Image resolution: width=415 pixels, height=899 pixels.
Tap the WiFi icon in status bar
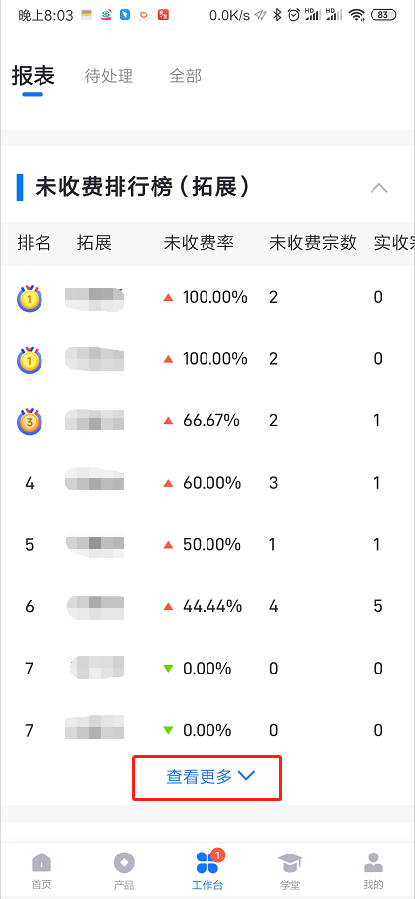[x=357, y=15]
